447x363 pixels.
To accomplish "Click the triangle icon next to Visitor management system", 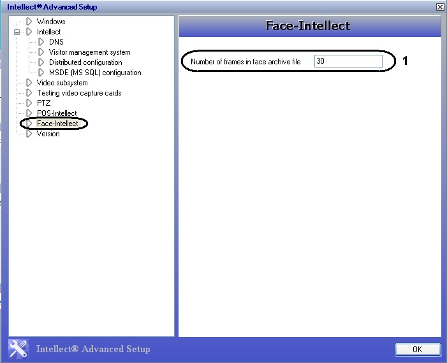I will [41, 52].
